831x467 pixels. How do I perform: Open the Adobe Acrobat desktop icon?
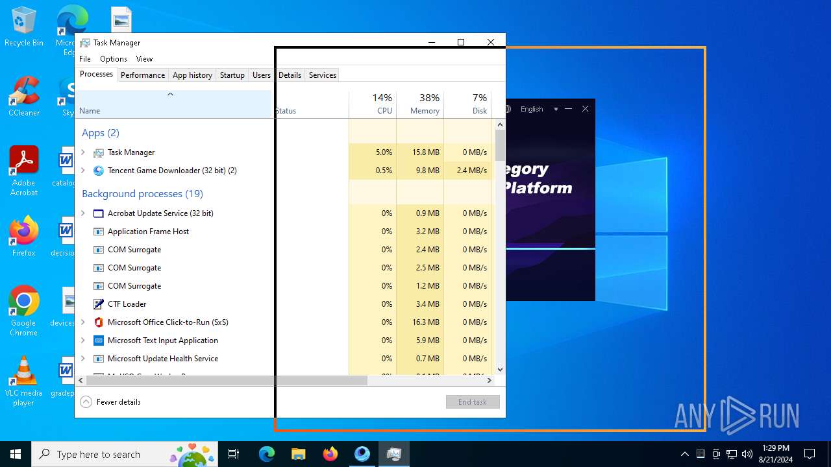pos(24,171)
